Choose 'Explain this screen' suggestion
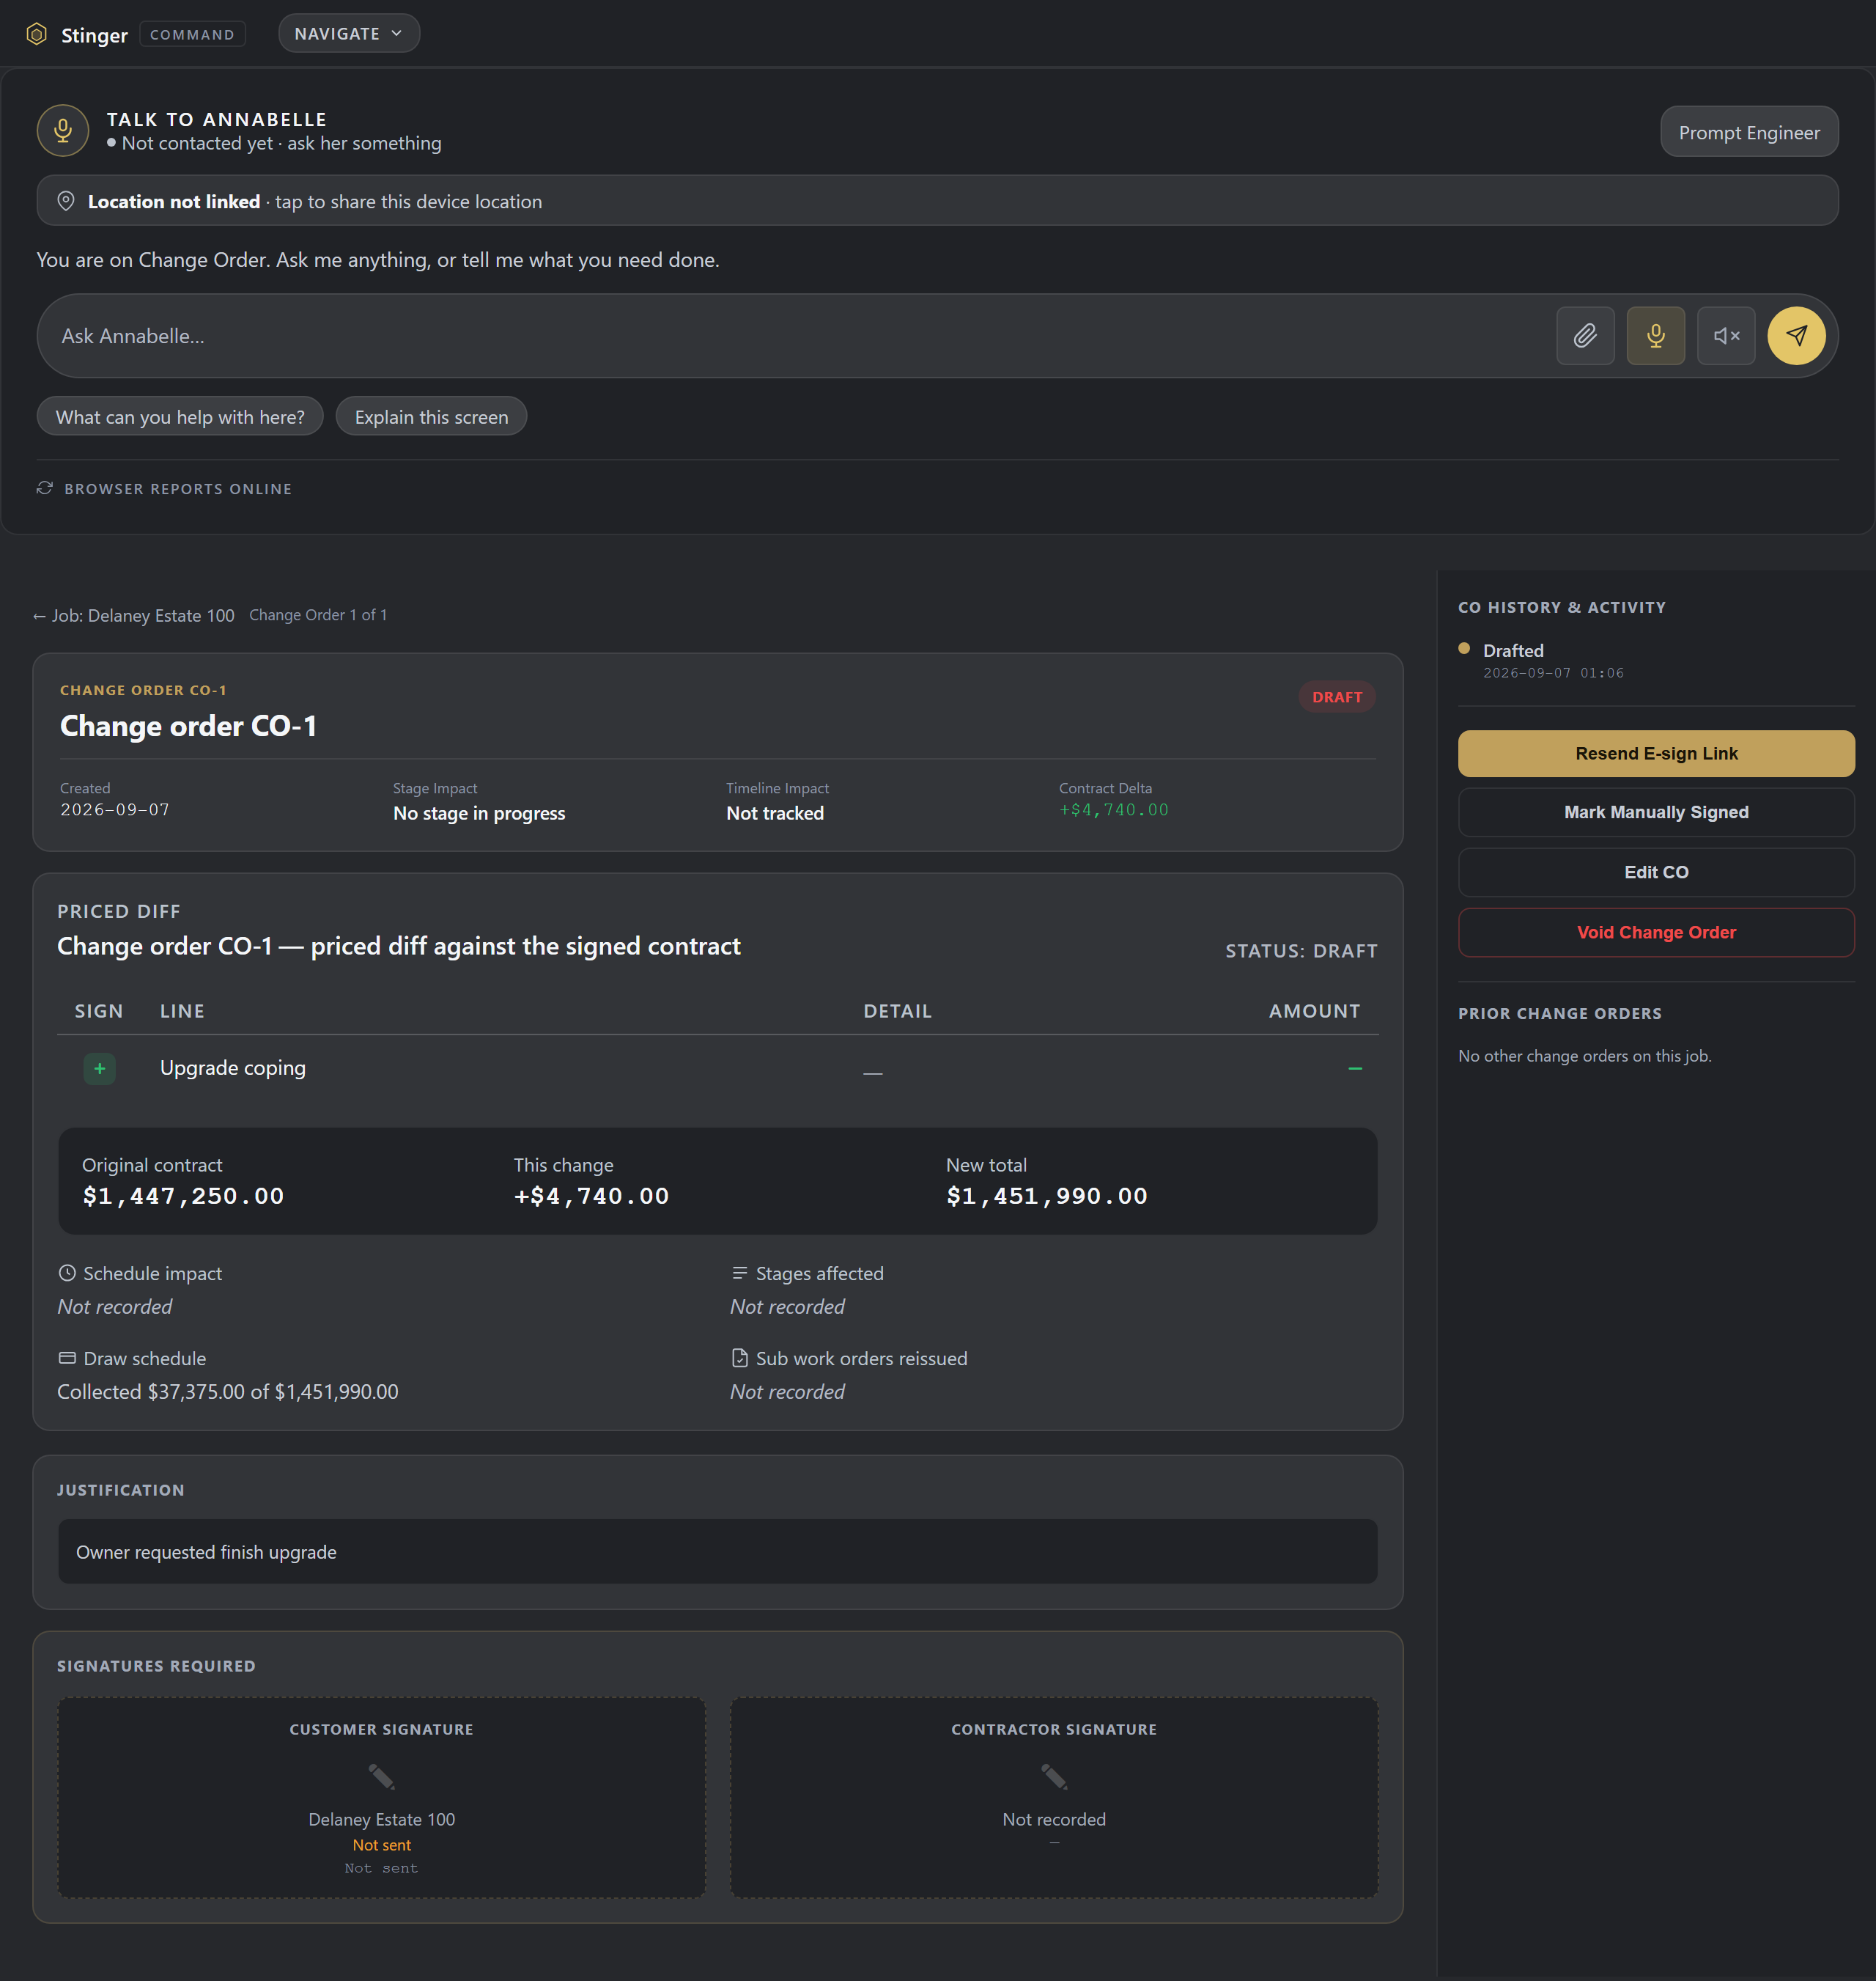 click(431, 416)
